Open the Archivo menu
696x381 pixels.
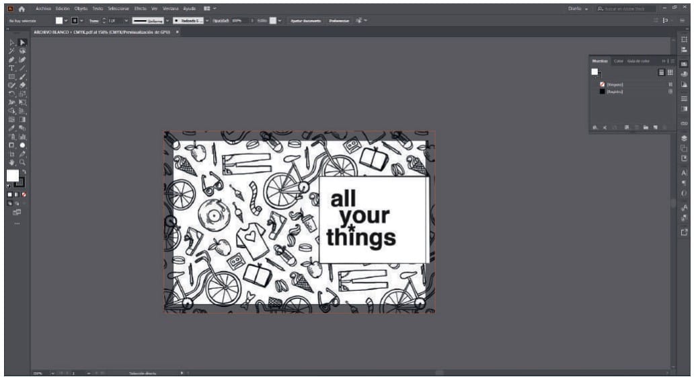pos(43,9)
